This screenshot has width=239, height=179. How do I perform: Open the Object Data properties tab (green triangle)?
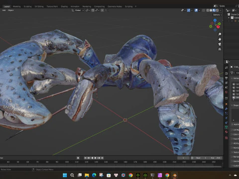coord(227,127)
